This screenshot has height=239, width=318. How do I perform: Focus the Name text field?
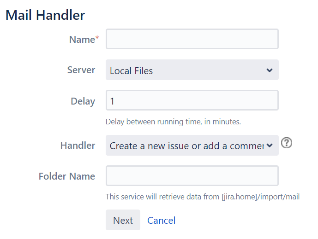click(x=192, y=39)
